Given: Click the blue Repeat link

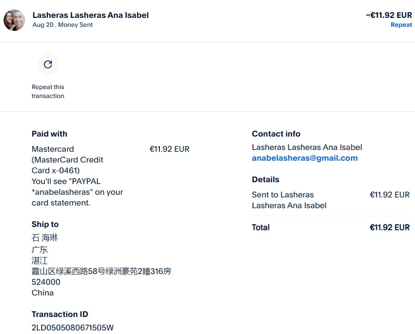Looking at the screenshot, I should pyautogui.click(x=401, y=25).
